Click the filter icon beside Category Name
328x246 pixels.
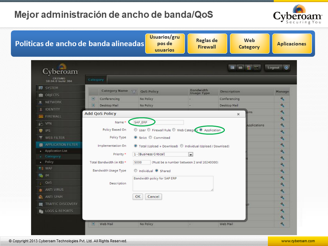point(133,92)
